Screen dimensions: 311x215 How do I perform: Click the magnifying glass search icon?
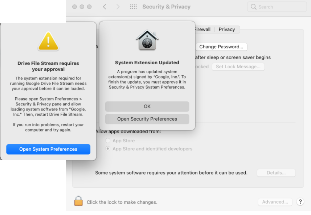(x=253, y=7)
